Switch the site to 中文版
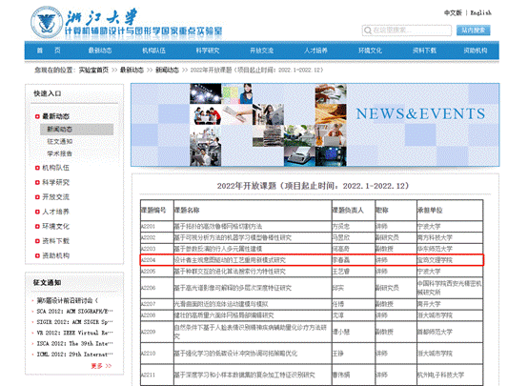The height and width of the screenshot is (386, 528). pos(453,12)
